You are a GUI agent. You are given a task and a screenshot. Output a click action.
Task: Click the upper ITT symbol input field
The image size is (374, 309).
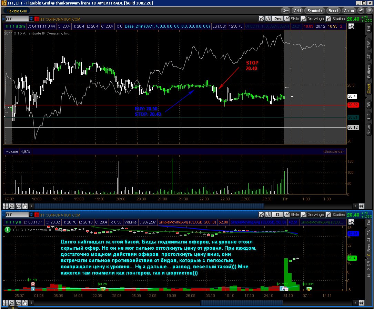point(17,19)
